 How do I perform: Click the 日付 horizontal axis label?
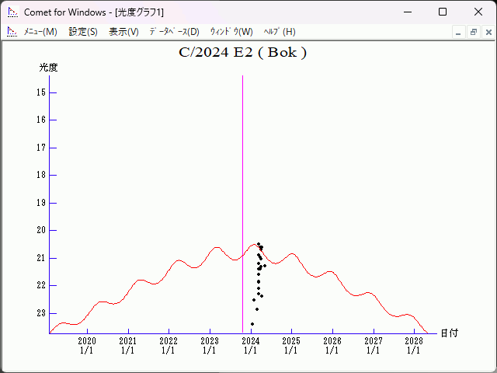[449, 333]
